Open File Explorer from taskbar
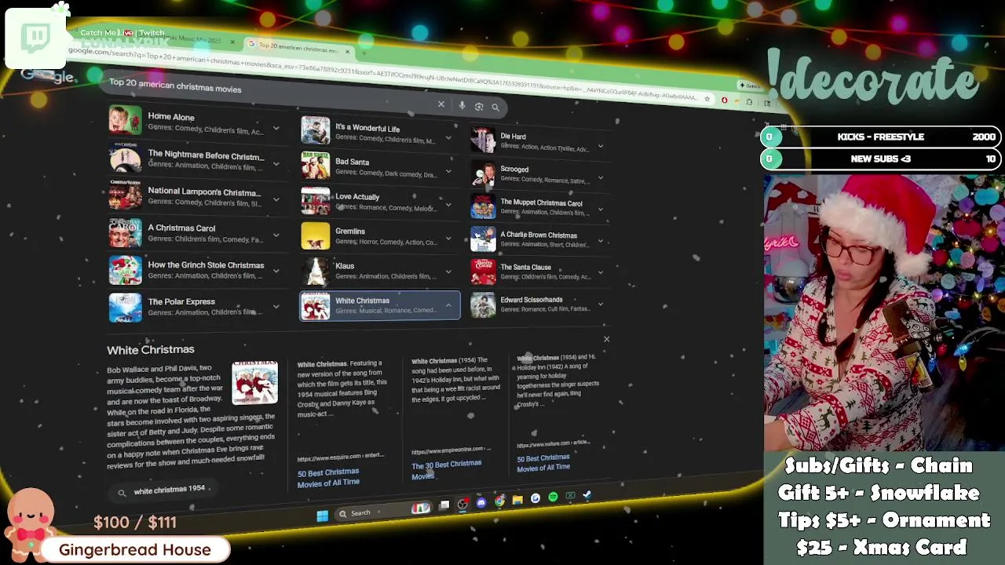 517,500
